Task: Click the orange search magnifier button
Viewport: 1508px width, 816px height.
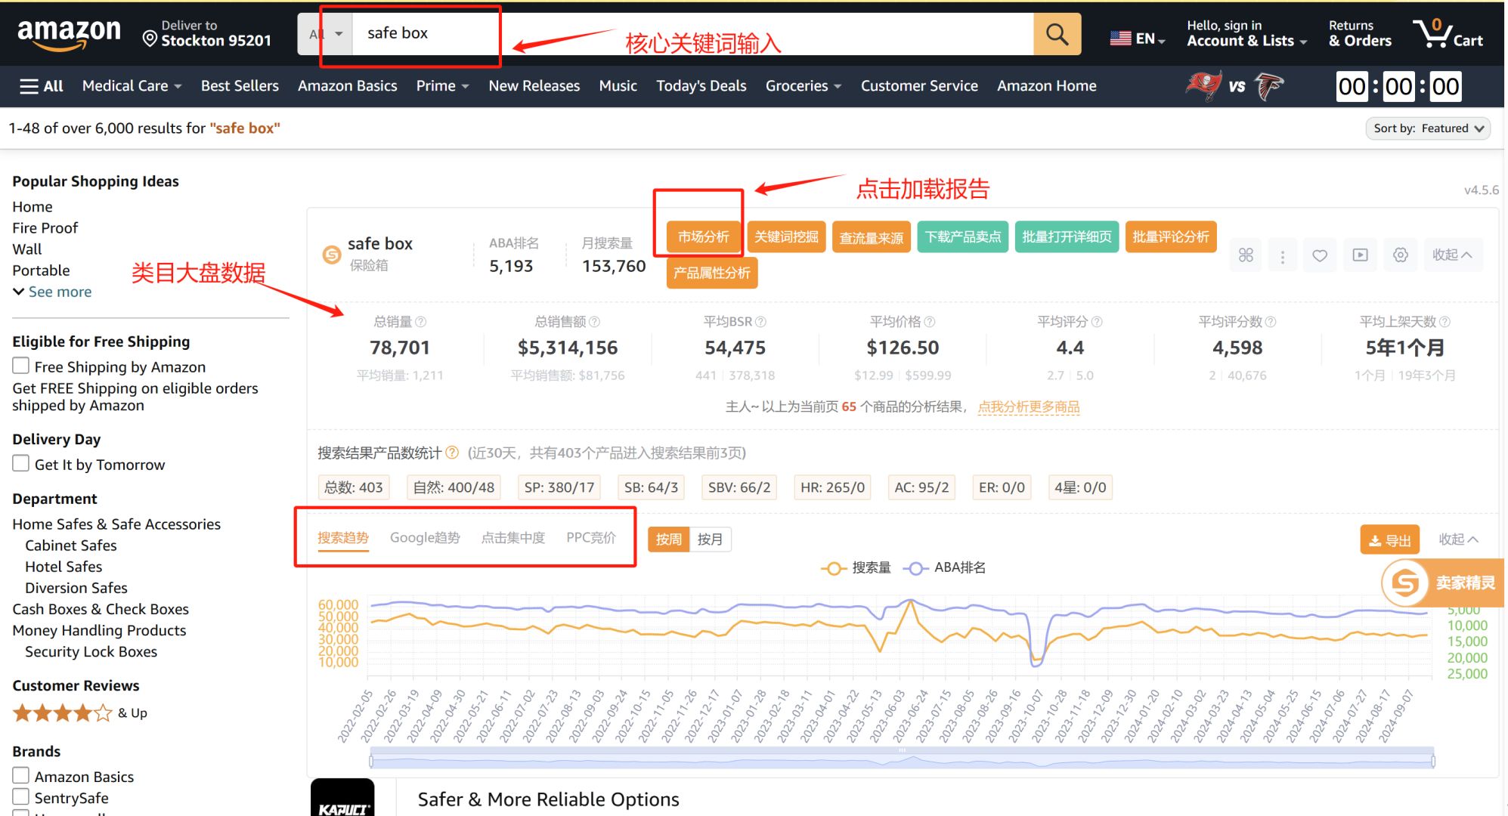Action: [1057, 34]
